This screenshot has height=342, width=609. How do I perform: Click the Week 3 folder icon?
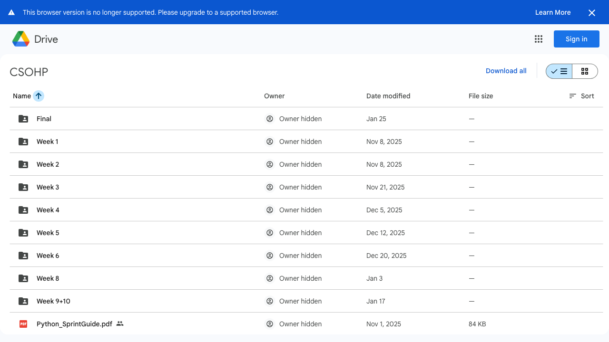23,187
